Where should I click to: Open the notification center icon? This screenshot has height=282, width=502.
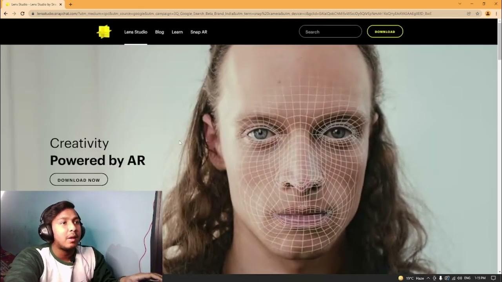tap(493, 278)
